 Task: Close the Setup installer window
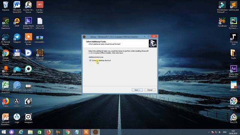coord(154,36)
